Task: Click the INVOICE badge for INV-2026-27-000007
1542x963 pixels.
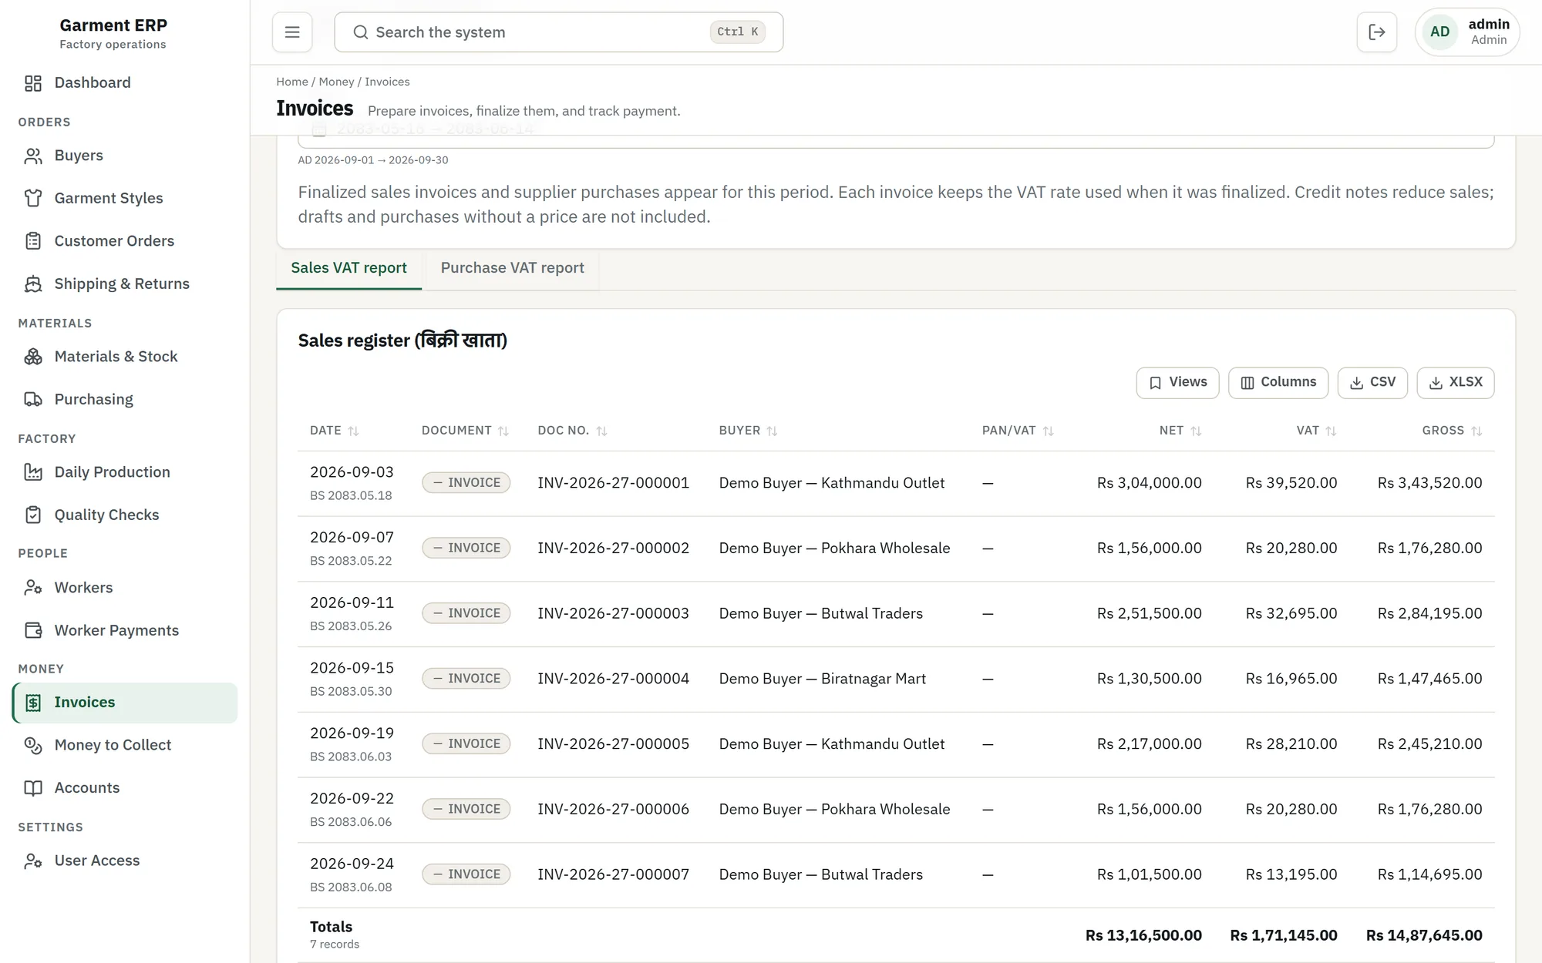Action: [466, 874]
